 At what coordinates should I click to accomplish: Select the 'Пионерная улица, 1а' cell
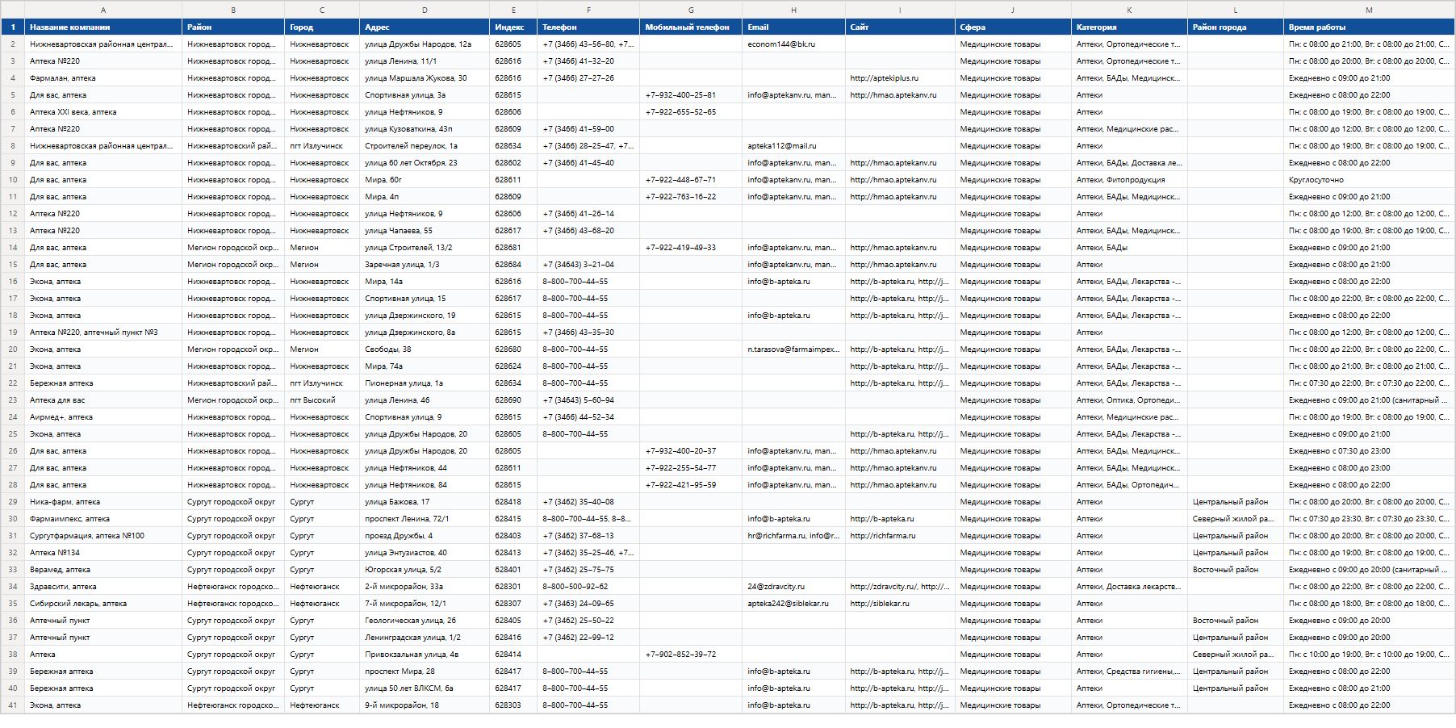point(425,383)
